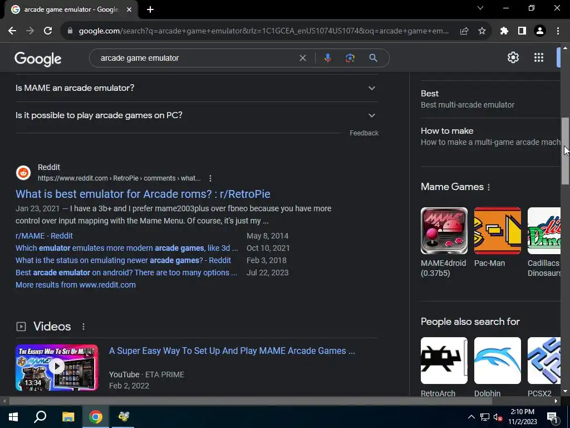Viewport: 570px width, 428px height.
Task: Open 'Best arcade emulator on android?' link
Action: 126,273
